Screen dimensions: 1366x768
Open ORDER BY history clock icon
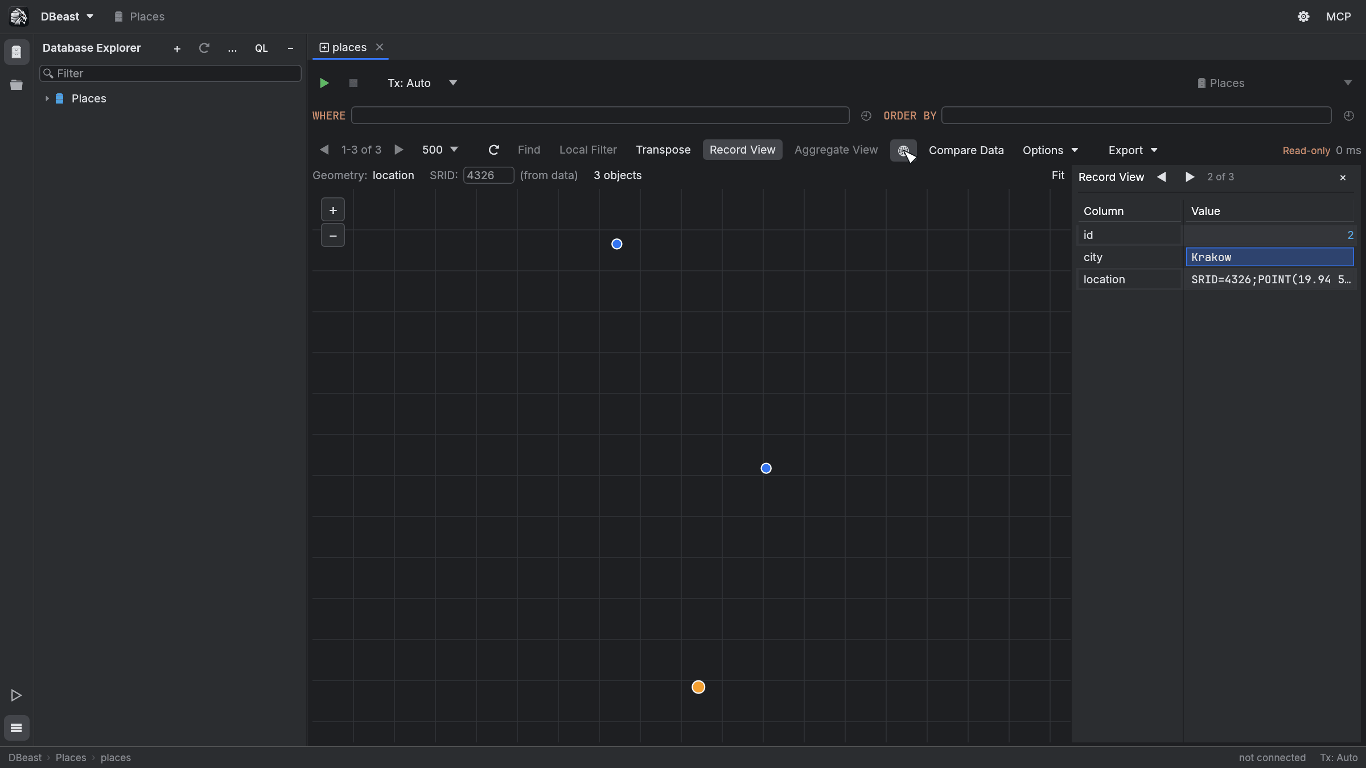point(1349,115)
